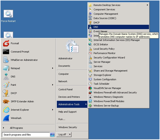Launch the Wireshark shark fin icon
The height and width of the screenshot is (140, 160).
coord(6,118)
